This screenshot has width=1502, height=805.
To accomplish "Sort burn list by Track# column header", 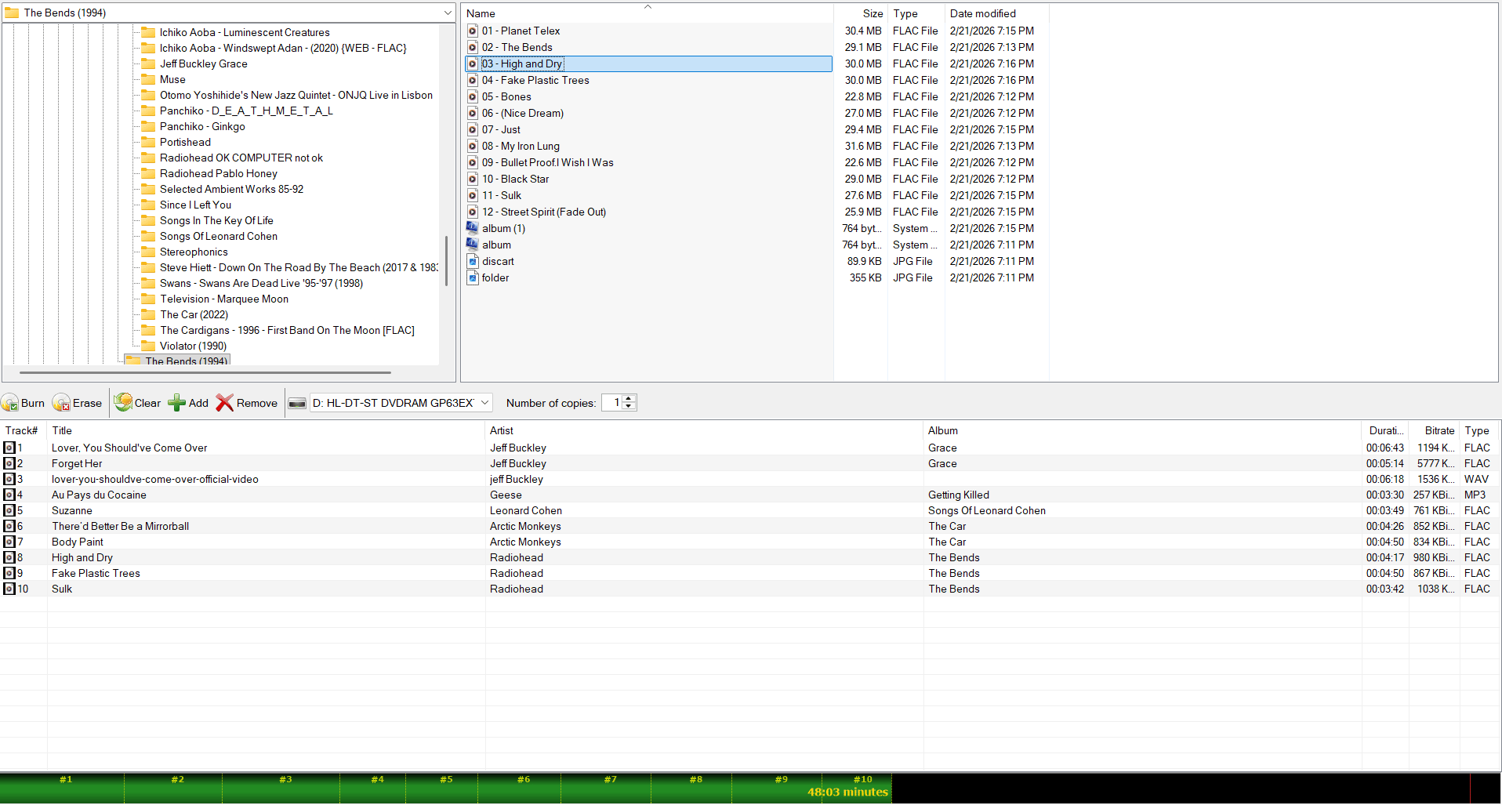I will (24, 430).
